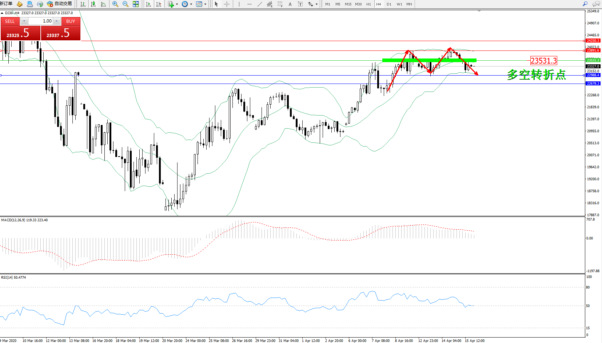Open the indicators list dropdown arrow

pyautogui.click(x=177, y=4)
